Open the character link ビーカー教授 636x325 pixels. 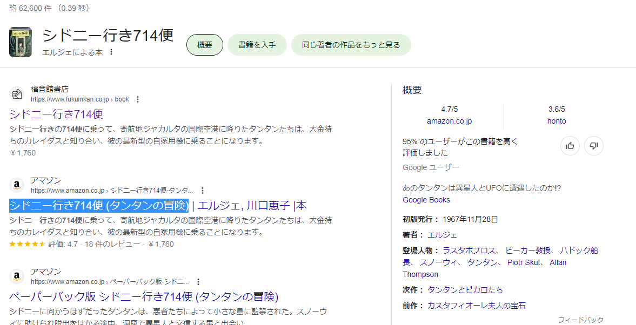click(528, 250)
